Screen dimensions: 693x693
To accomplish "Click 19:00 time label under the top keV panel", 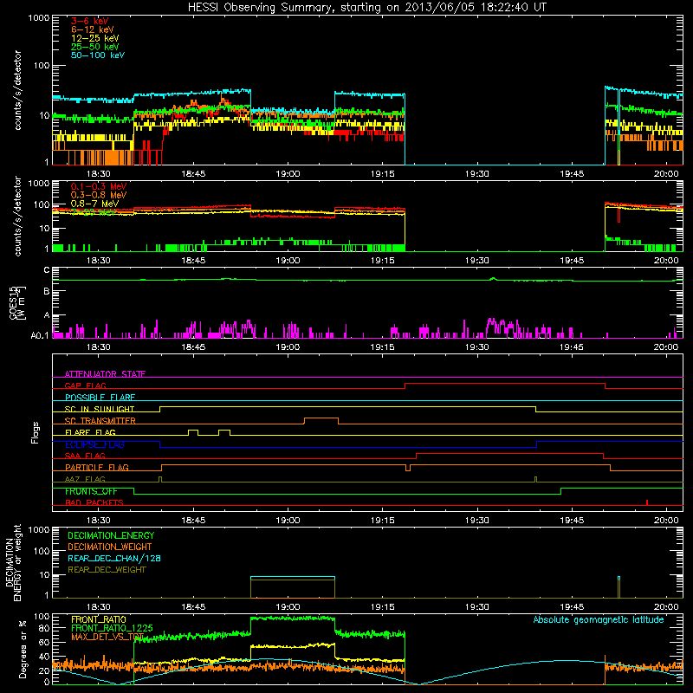I will click(x=288, y=174).
